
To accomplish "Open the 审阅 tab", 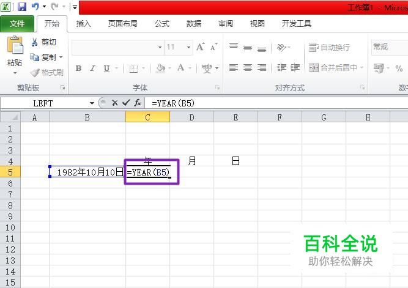I will point(226,24).
